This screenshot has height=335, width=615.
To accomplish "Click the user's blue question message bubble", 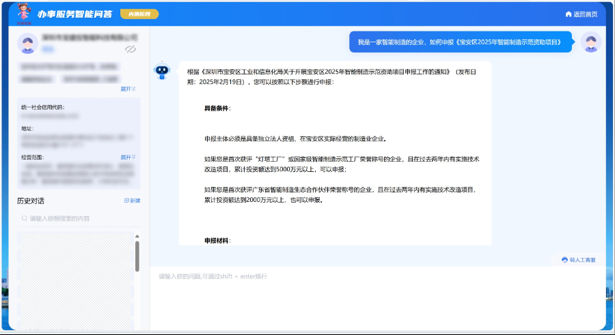I will click(459, 42).
